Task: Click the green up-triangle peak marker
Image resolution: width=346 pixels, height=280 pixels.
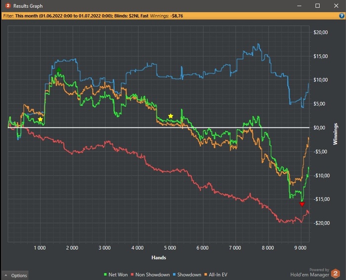Action: 58,70
